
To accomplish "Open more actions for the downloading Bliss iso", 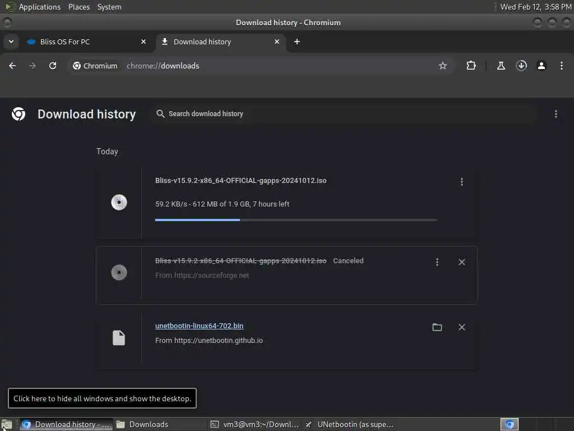I will click(x=462, y=182).
